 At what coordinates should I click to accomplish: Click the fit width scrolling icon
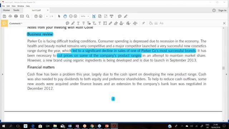94,16
